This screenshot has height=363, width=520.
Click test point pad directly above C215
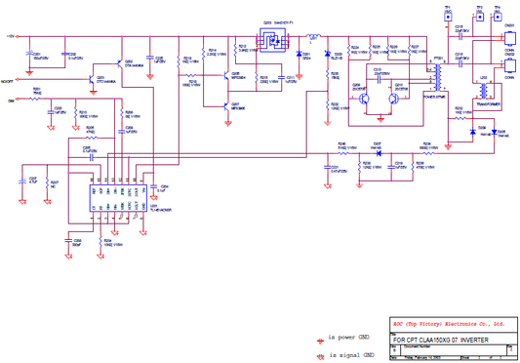coord(448,17)
